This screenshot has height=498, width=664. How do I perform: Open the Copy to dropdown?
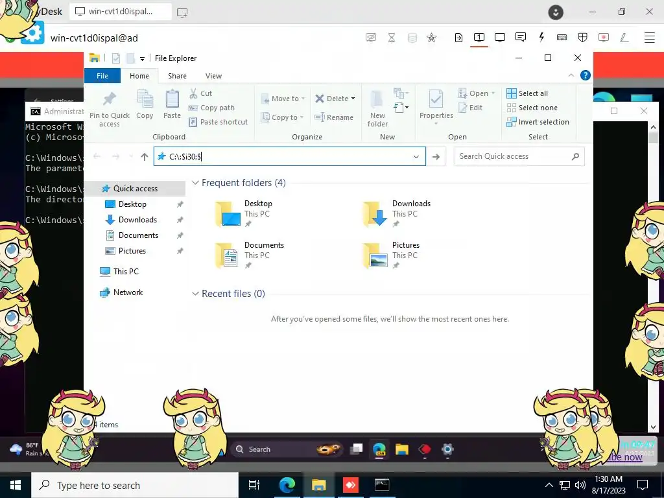tap(283, 117)
